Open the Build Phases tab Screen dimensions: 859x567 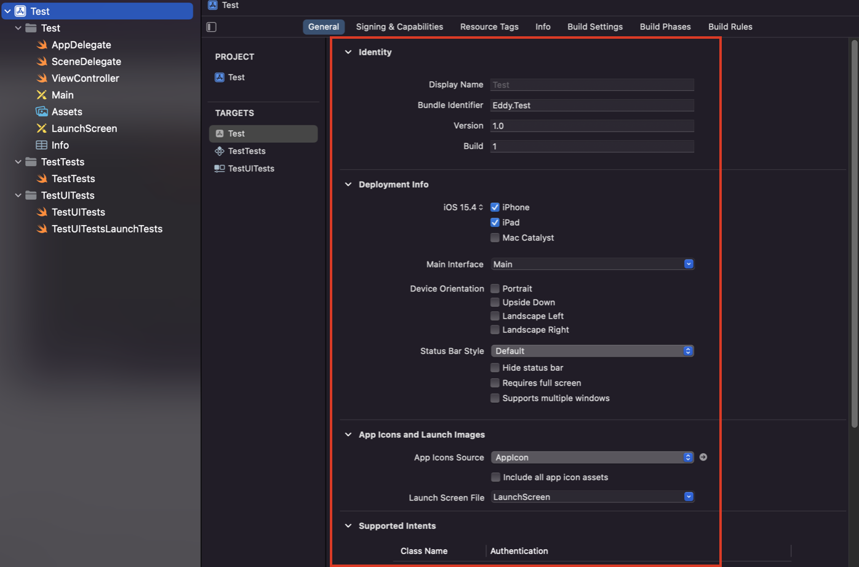[x=665, y=26]
